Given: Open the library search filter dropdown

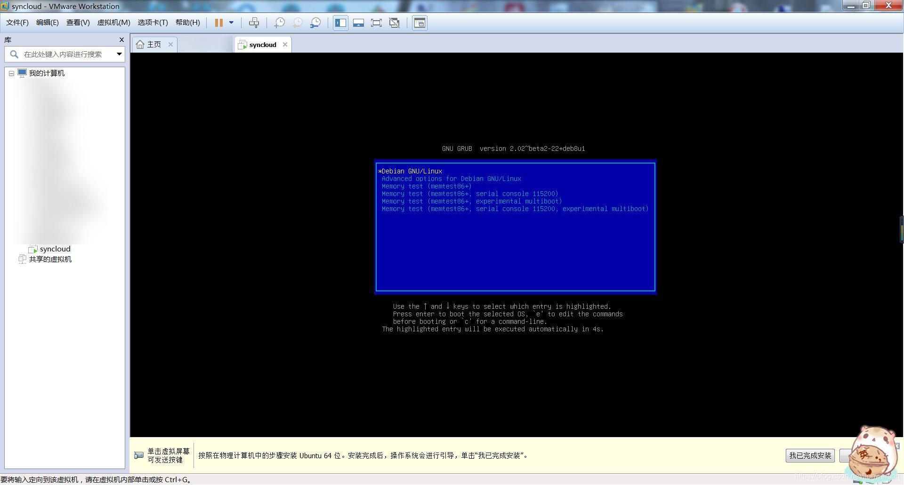Looking at the screenshot, I should tap(119, 54).
